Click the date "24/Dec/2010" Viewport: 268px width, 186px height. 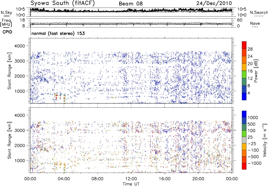[214, 3]
